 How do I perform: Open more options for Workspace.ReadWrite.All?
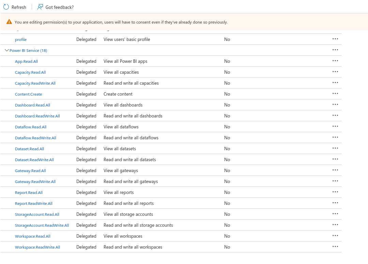click(335, 247)
